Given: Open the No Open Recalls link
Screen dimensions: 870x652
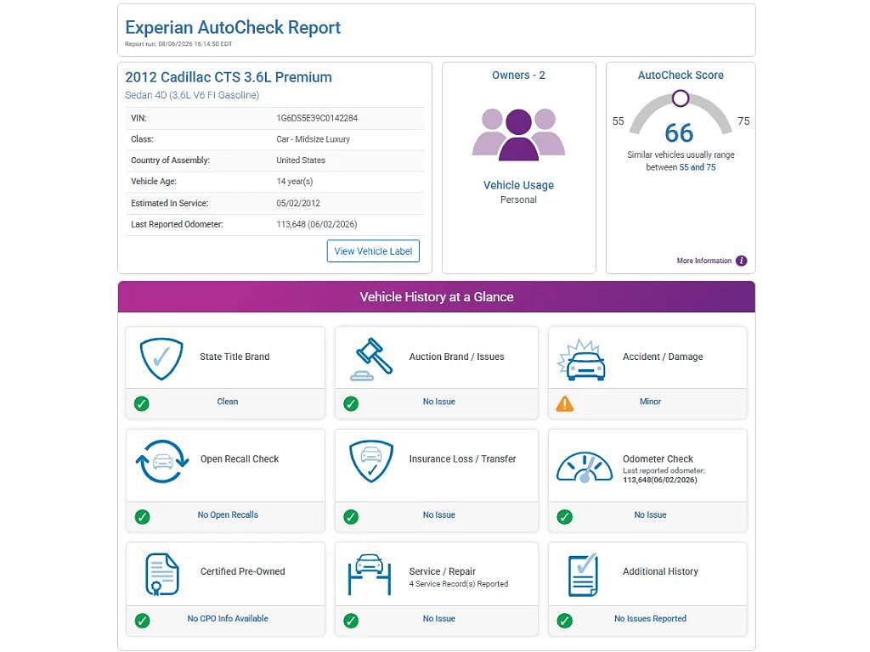Looking at the screenshot, I should tap(228, 514).
